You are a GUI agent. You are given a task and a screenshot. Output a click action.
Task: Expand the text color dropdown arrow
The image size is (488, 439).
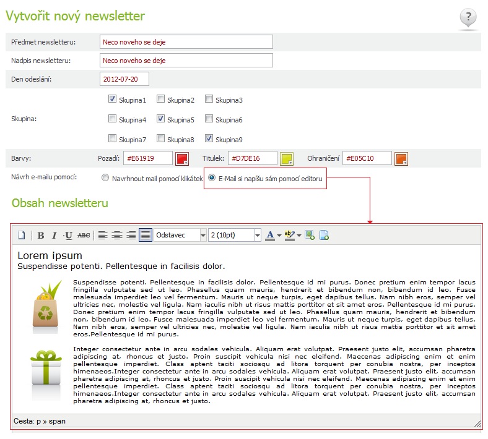279,236
